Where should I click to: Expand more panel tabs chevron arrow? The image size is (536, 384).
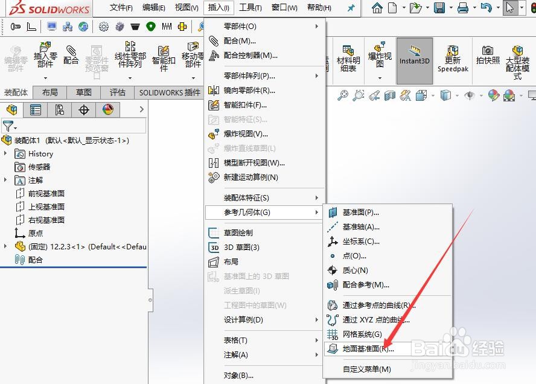(x=141, y=109)
